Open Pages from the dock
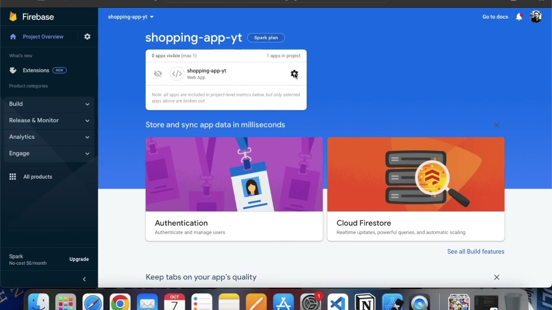 (256, 302)
